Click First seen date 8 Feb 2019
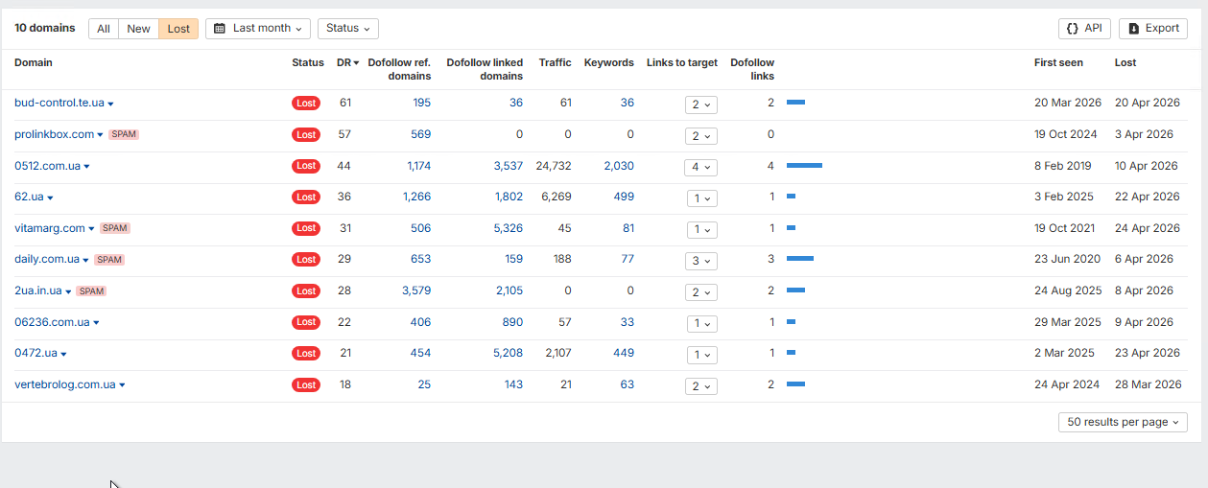This screenshot has height=488, width=1208. tap(1063, 166)
